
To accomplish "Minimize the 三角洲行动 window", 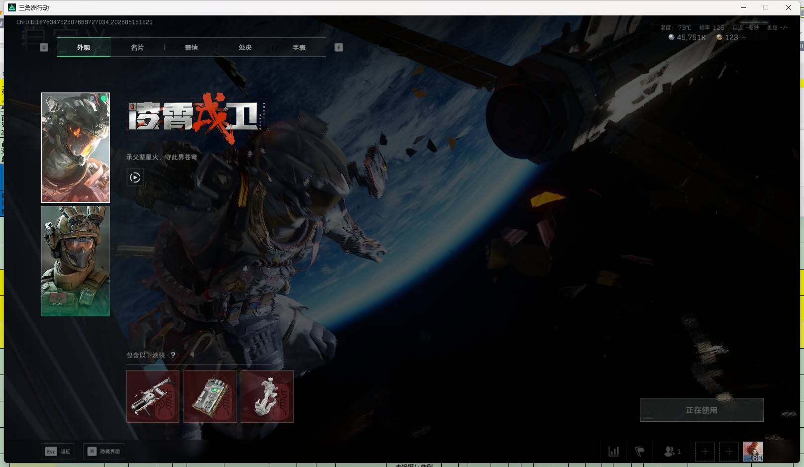I will (x=743, y=7).
